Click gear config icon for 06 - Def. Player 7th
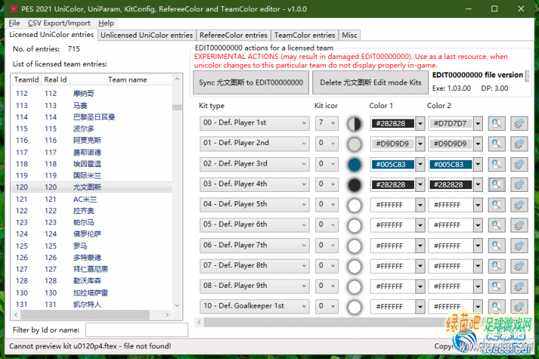Viewport: 539px width, 359px height. tap(519, 246)
